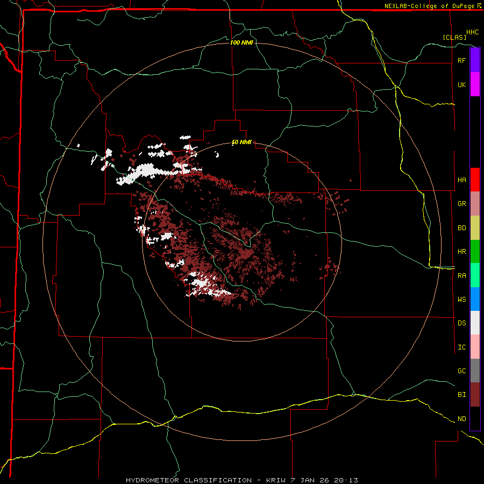Click the BI dark red legend swatch
Viewport: 484px width, 484px height.
pos(475,395)
